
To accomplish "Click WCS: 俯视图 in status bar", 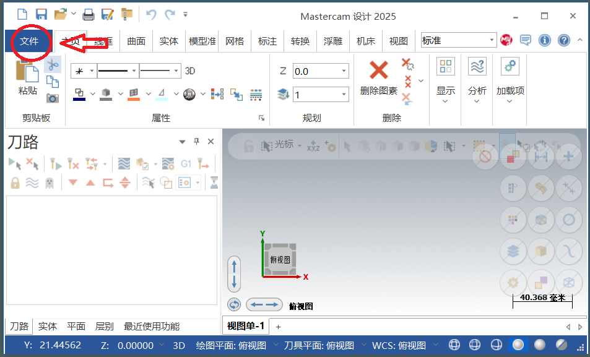I will pos(399,345).
